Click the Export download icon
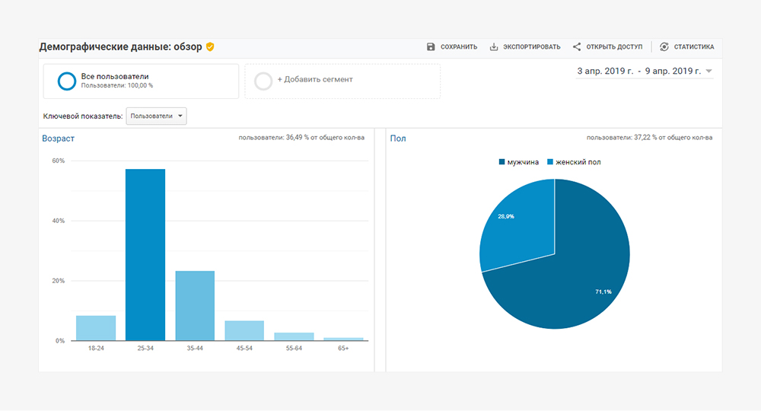 494,47
